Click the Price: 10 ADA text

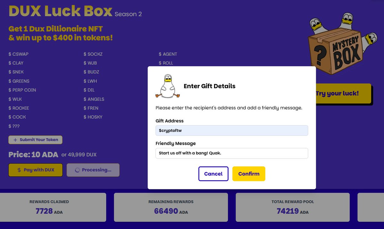(x=33, y=155)
